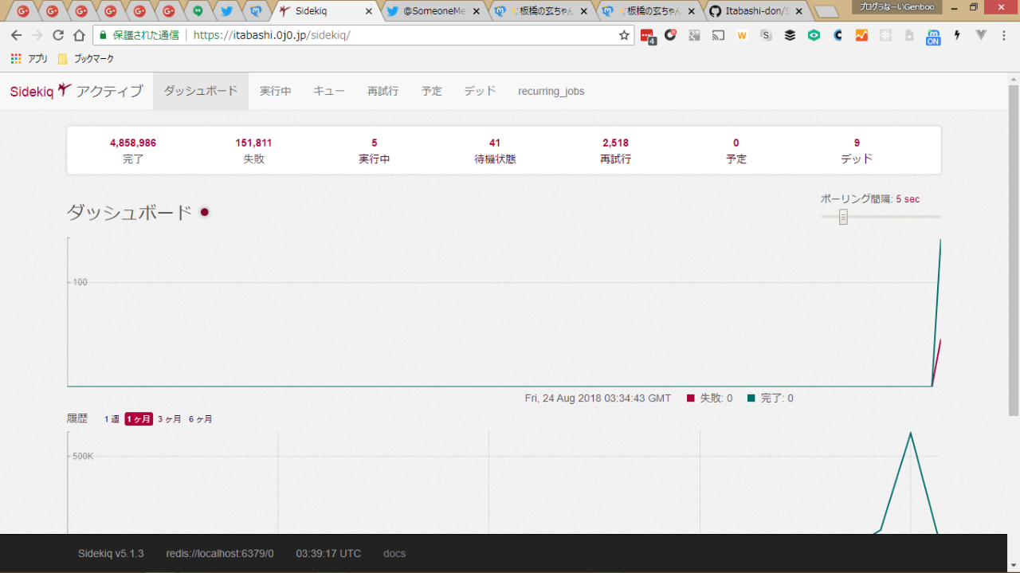Open the 再試行 count link showing 2,518
This screenshot has height=573, width=1020.
click(x=615, y=143)
